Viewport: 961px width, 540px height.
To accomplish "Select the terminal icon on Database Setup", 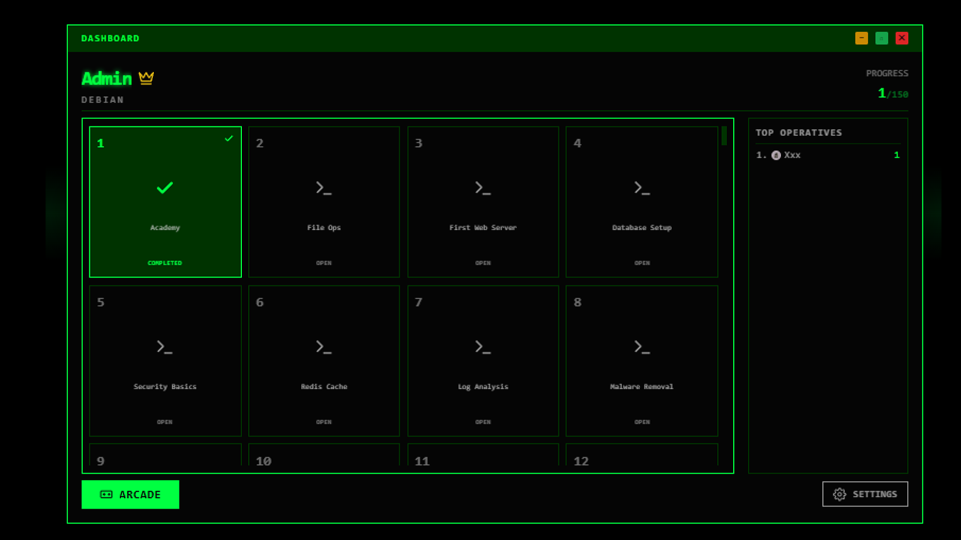I will coord(642,188).
